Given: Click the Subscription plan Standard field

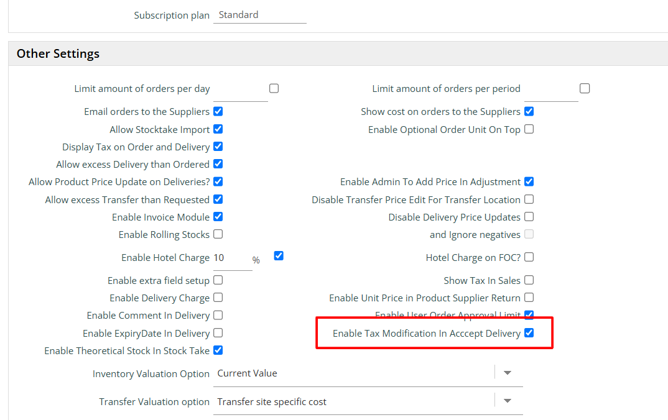Looking at the screenshot, I should pos(259,15).
